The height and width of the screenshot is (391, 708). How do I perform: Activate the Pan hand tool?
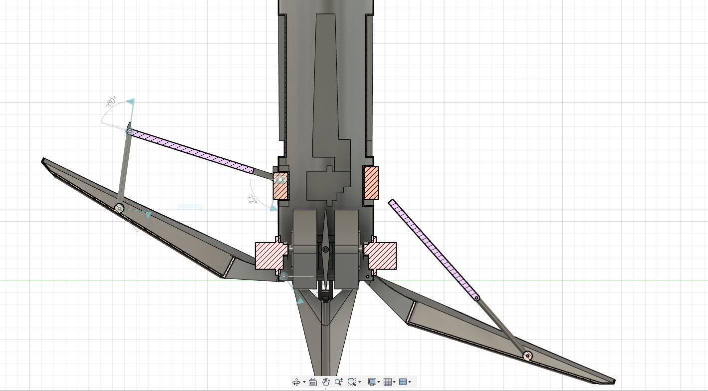[326, 382]
